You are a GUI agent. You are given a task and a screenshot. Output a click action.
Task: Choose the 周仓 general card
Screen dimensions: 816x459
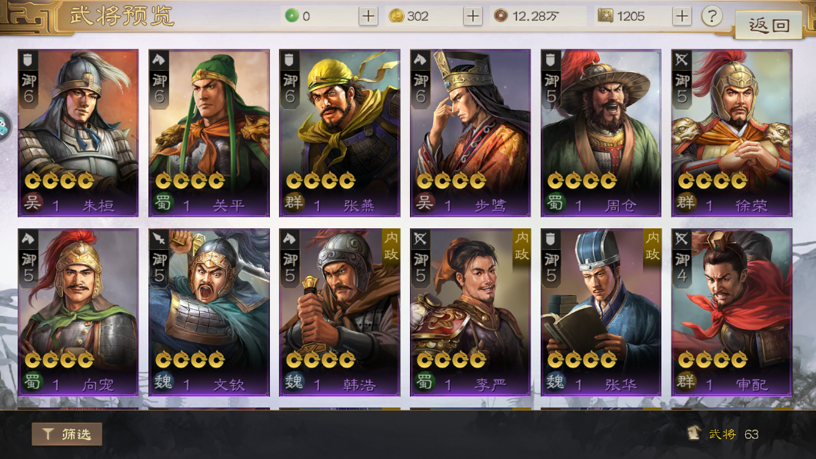(x=601, y=133)
